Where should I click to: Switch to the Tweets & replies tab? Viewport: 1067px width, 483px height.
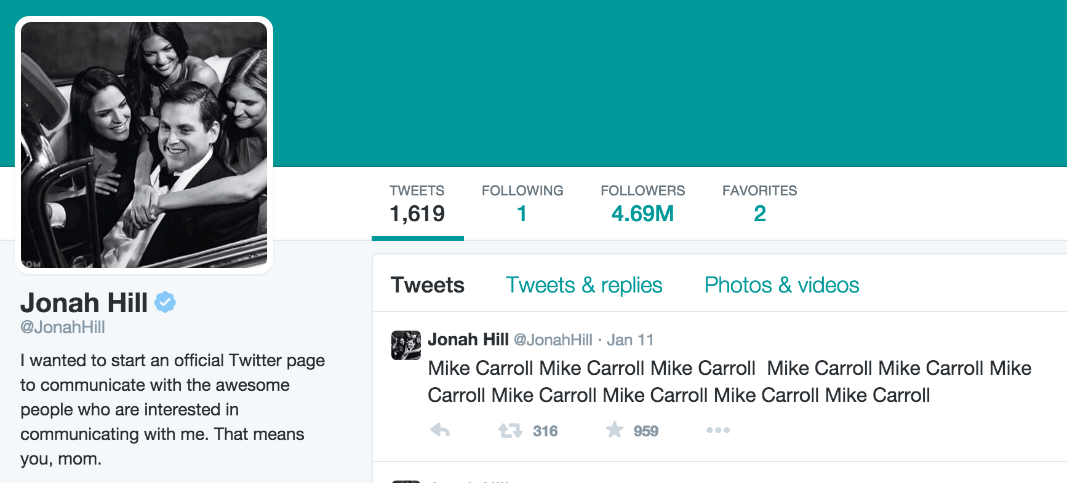(x=583, y=285)
